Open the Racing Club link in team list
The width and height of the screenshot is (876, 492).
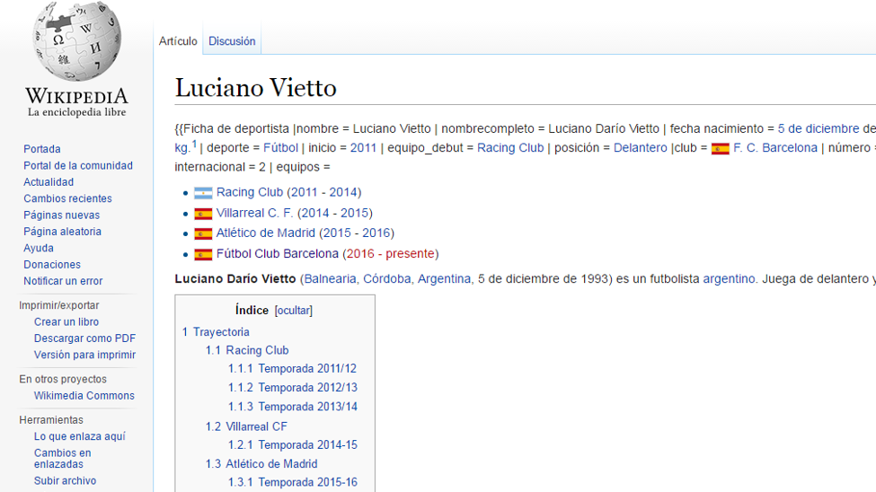tap(249, 192)
